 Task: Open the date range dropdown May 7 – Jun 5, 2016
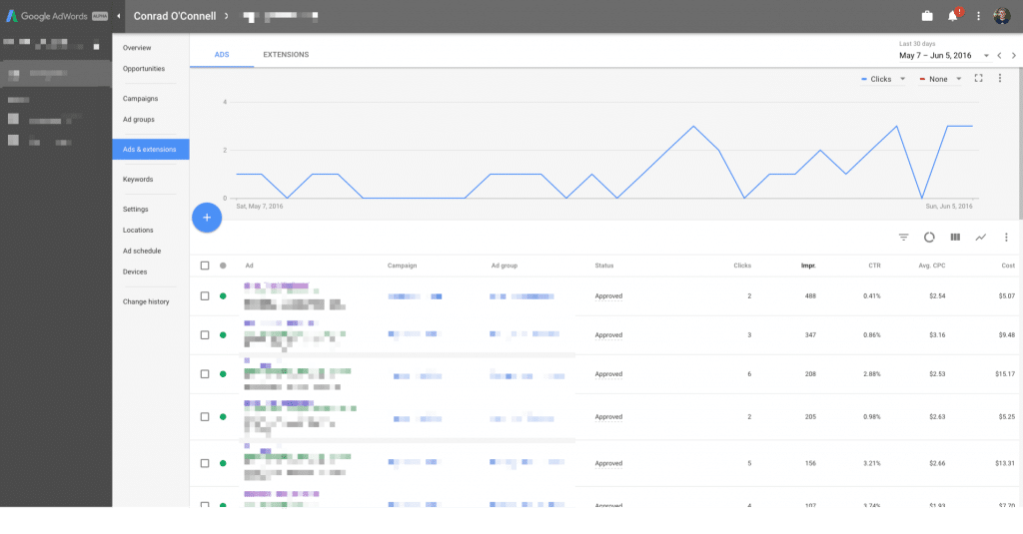(943, 56)
